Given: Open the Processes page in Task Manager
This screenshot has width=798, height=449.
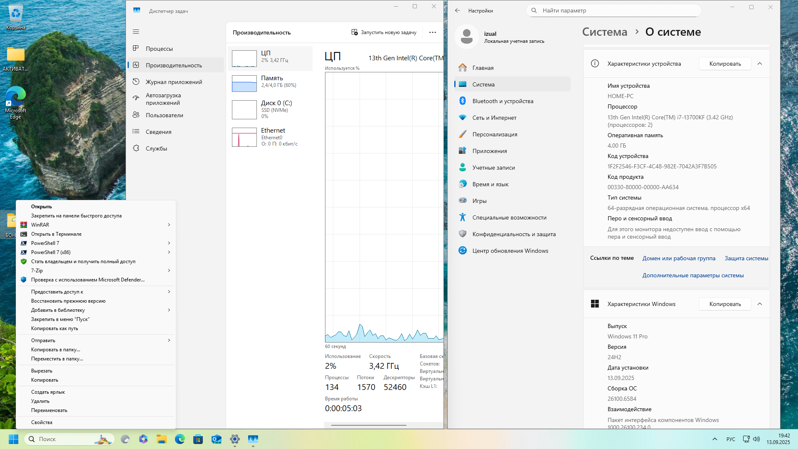Looking at the screenshot, I should tap(159, 49).
